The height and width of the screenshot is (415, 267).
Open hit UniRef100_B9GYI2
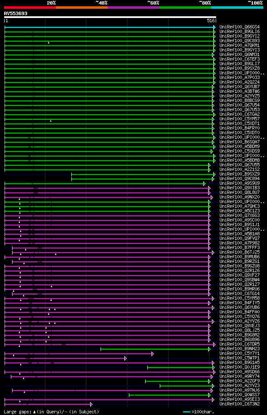[x=239, y=36]
